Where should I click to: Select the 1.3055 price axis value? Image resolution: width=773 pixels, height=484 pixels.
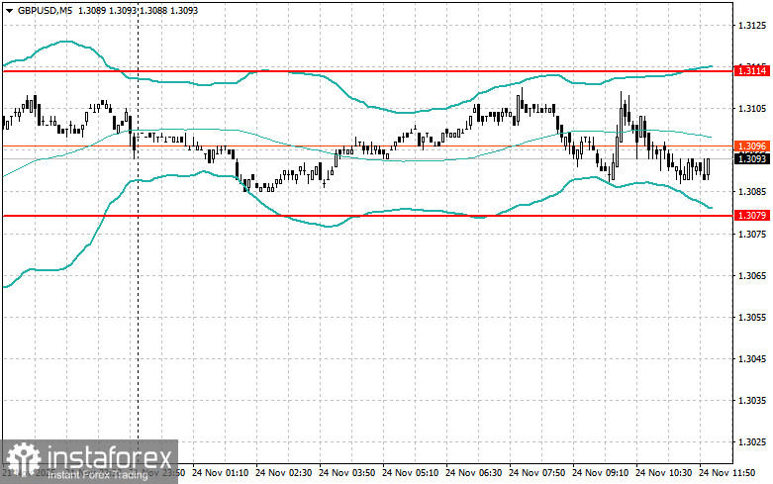tap(752, 317)
